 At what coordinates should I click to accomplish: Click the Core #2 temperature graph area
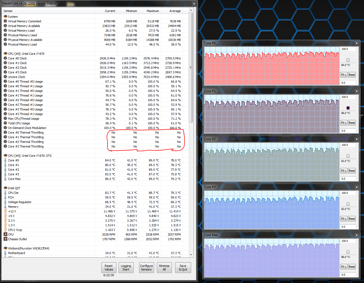point(272,162)
